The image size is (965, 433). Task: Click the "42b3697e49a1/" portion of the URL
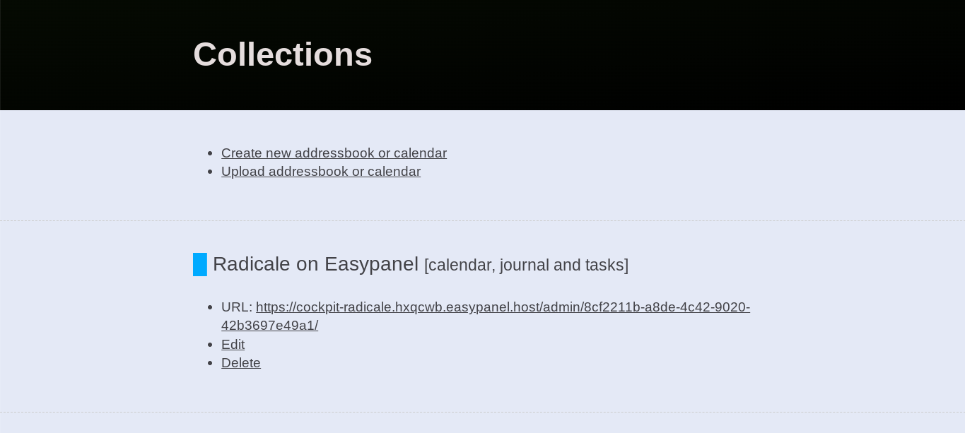(269, 326)
